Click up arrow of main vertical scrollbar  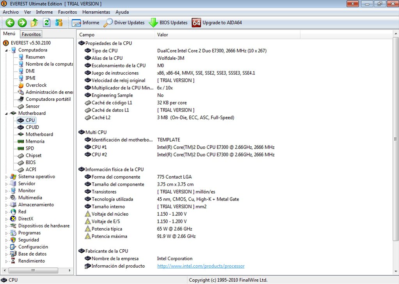(x=396, y=33)
